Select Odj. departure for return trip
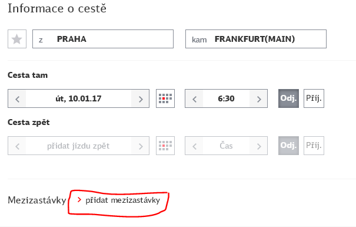The height and width of the screenshot is (227, 356). (x=288, y=146)
